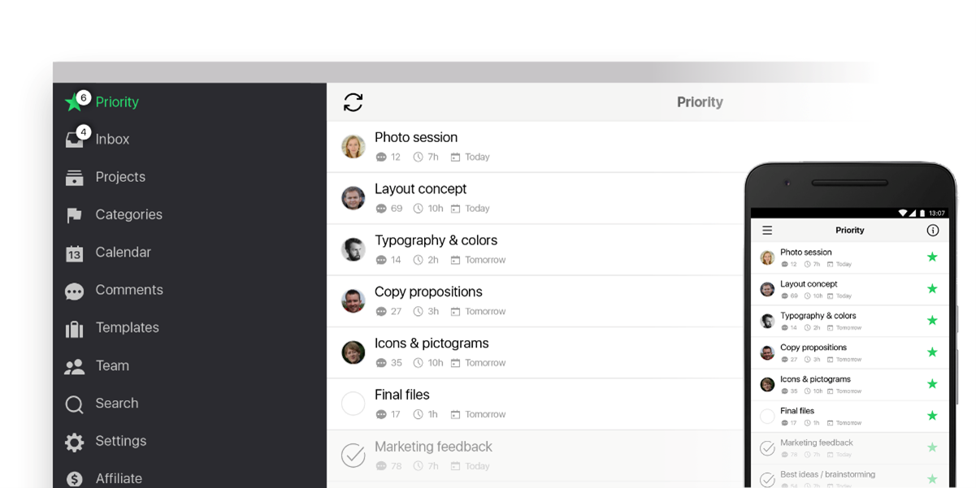This screenshot has width=976, height=488.
Task: Uncheck Best ideas / brainstorming on phone
Action: (767, 479)
